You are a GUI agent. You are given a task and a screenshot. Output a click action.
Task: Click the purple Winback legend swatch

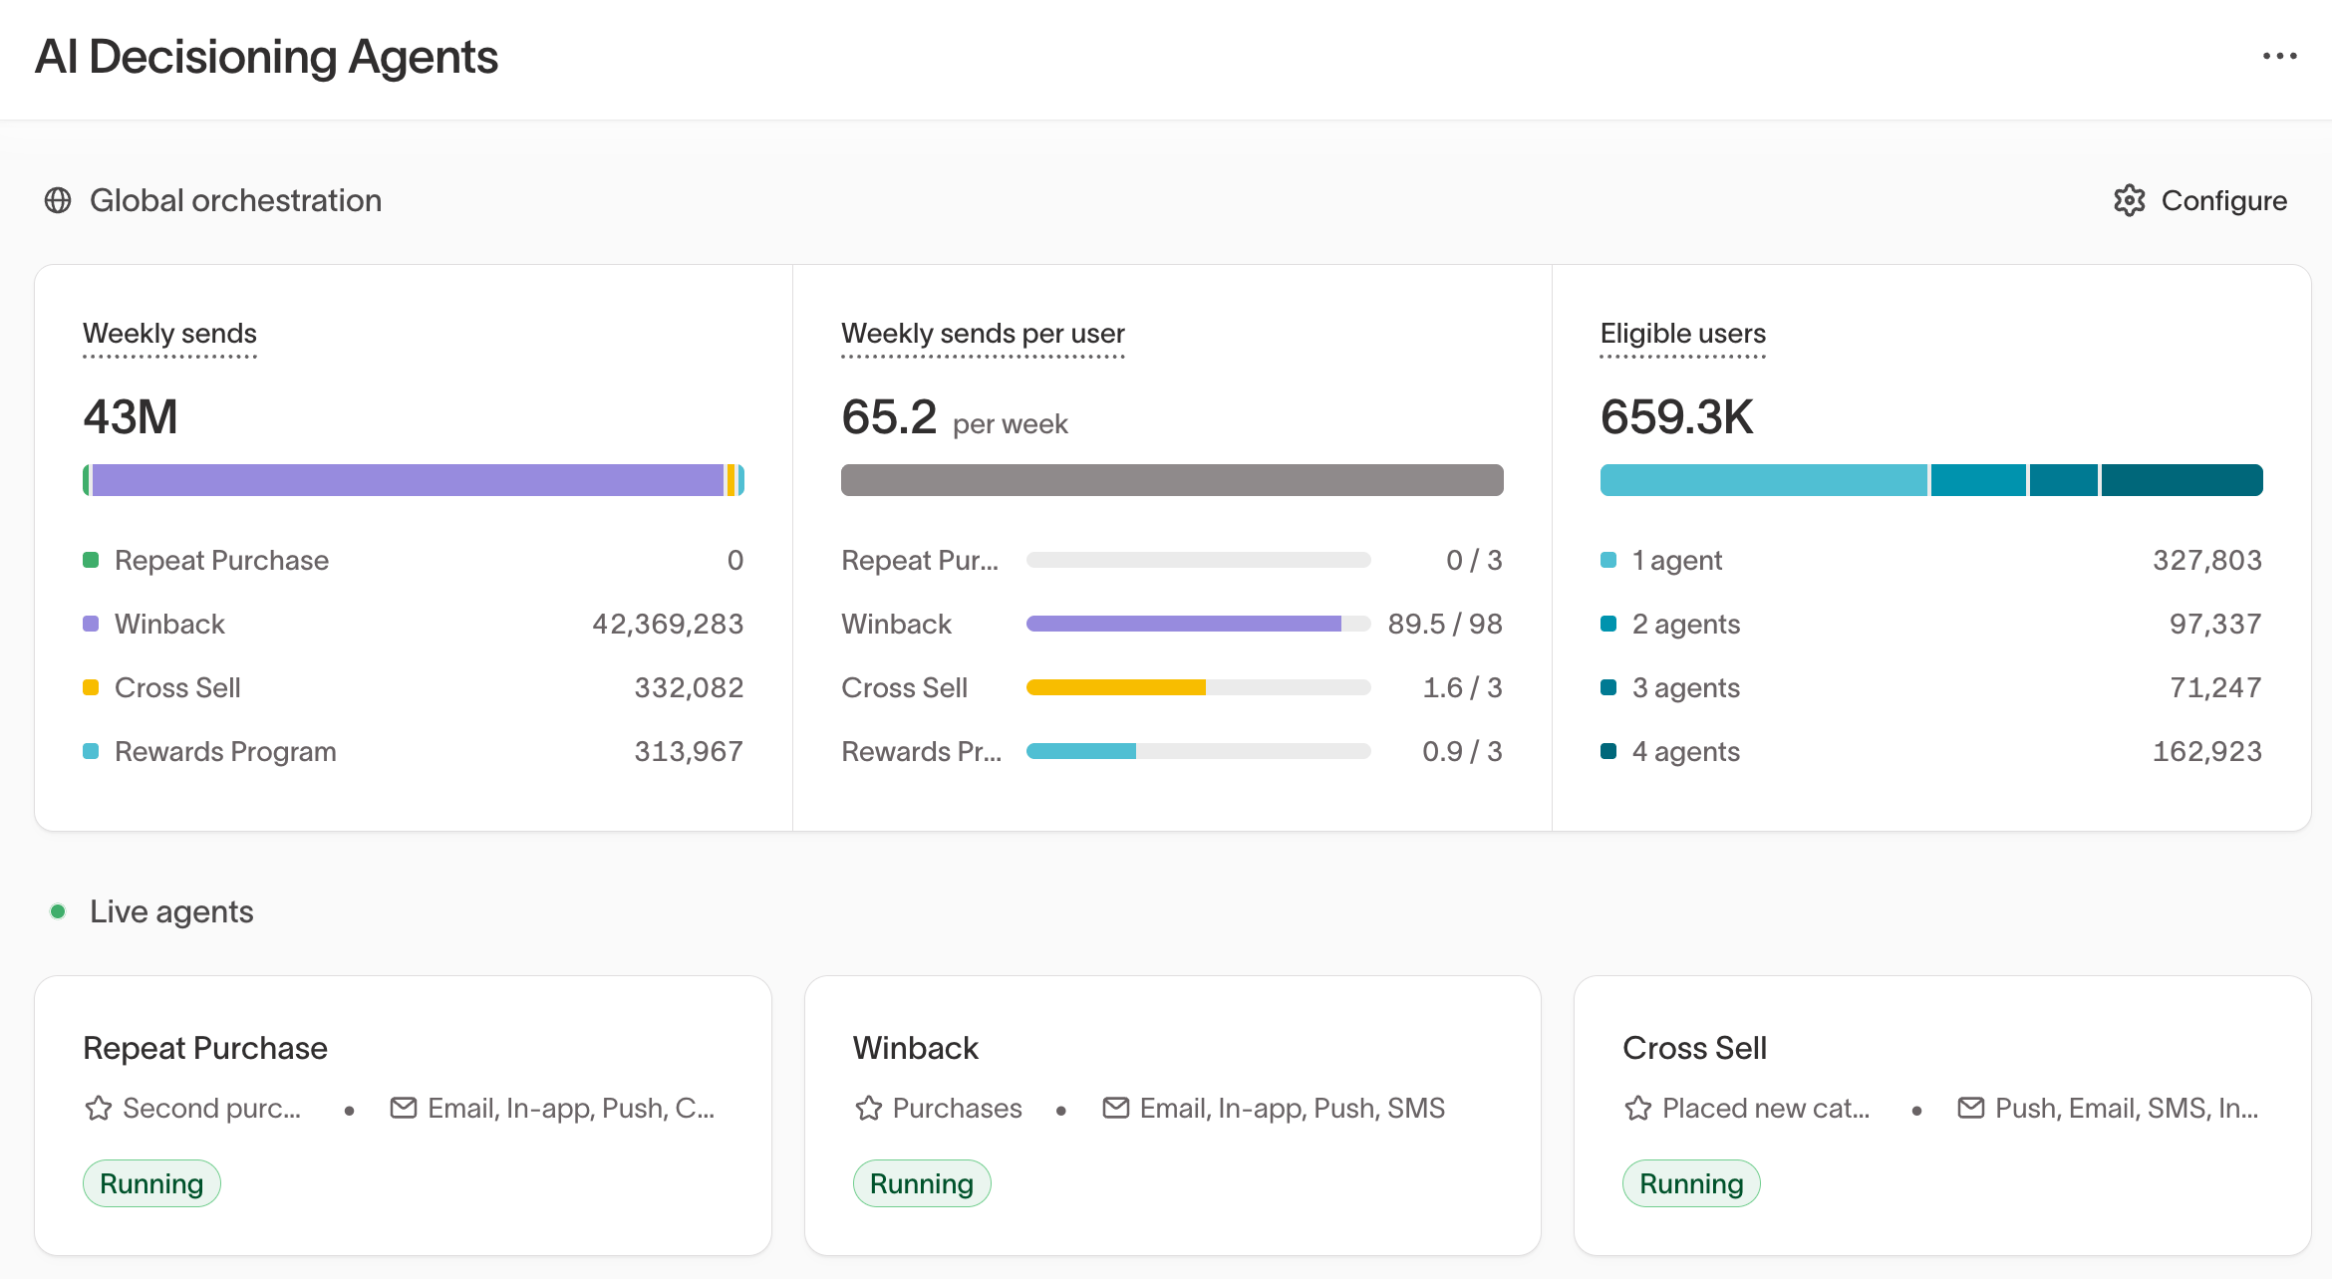coord(91,624)
